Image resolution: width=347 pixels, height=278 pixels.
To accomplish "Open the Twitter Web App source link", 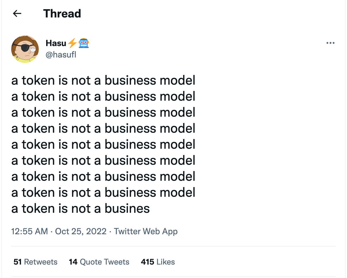I will tap(146, 231).
